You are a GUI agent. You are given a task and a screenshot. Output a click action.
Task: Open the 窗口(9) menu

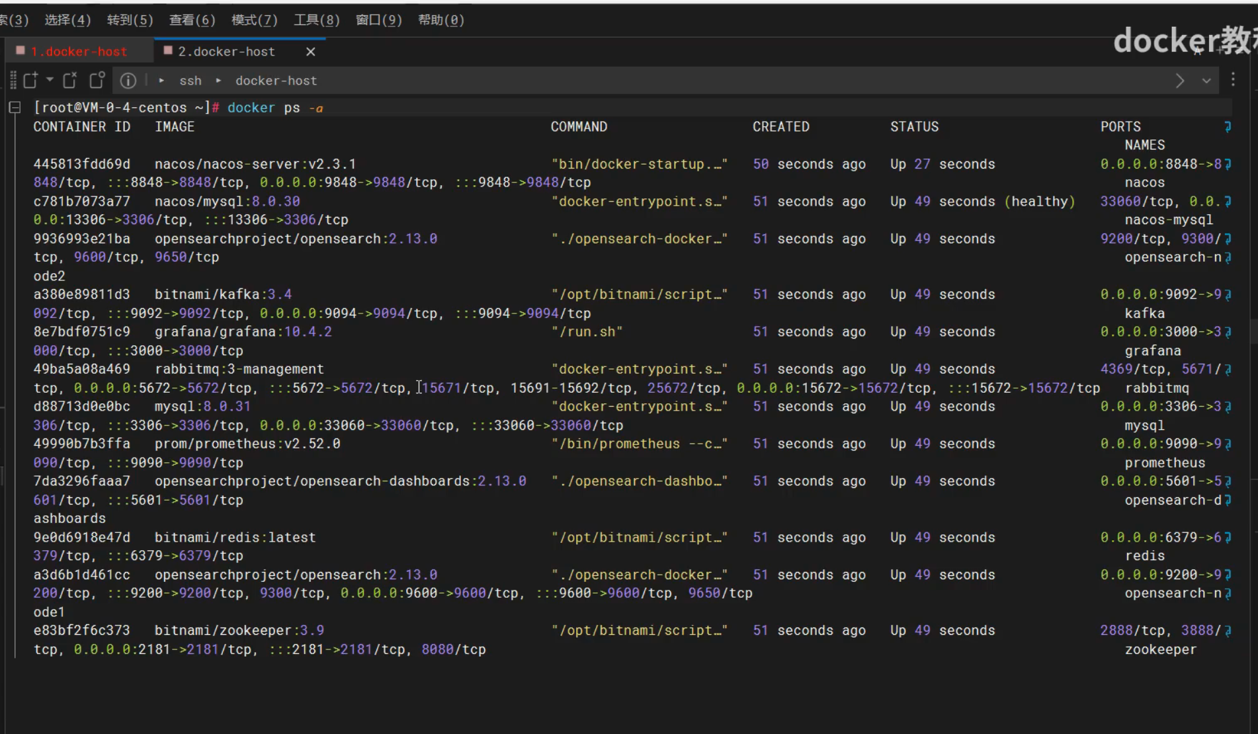378,20
